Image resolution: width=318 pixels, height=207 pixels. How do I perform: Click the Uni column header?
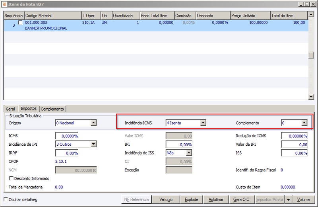tap(107, 16)
